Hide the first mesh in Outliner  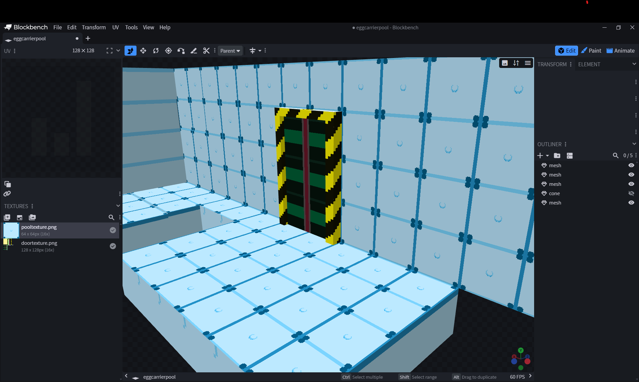631,166
